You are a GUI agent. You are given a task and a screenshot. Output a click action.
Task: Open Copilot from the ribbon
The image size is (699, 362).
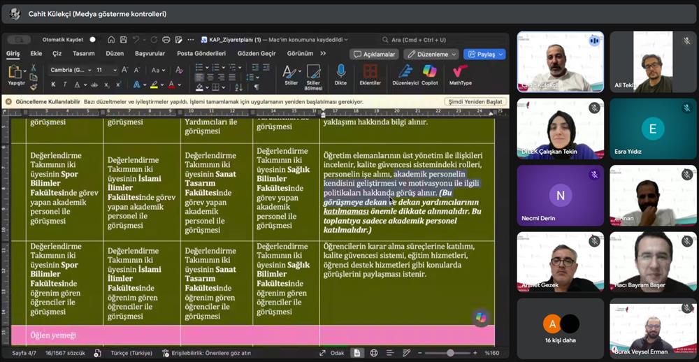429,71
